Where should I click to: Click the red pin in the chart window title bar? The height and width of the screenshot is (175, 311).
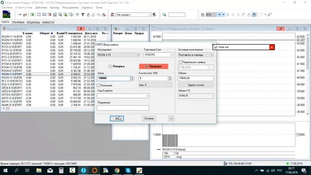coord(281,29)
